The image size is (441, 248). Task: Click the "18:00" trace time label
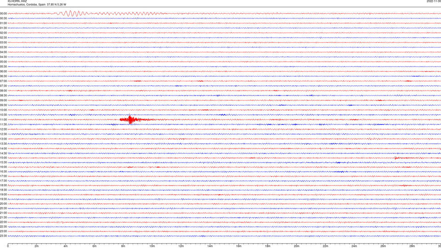click(x=3, y=185)
